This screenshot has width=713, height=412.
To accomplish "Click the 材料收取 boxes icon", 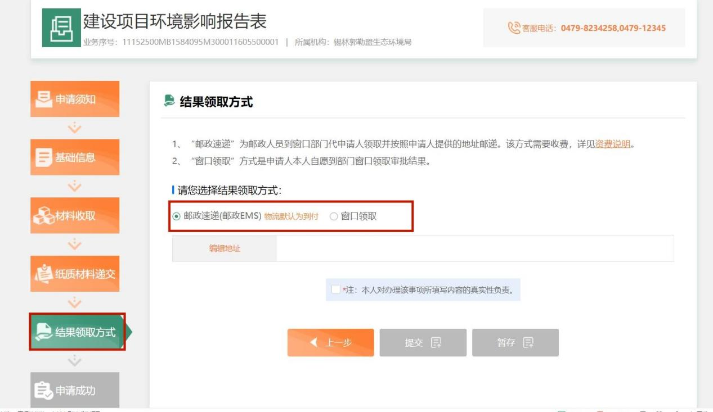I will (x=43, y=216).
